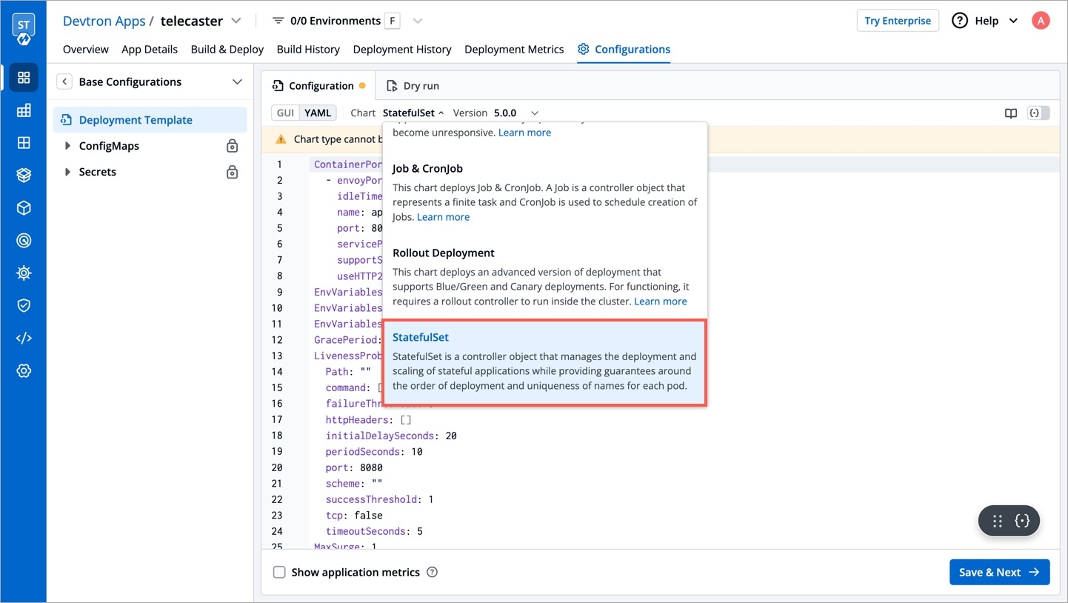This screenshot has height=603, width=1068.
Task: Click the user avatar A icon
Action: coord(1041,21)
